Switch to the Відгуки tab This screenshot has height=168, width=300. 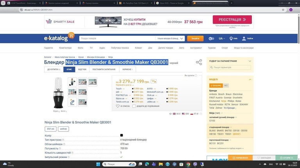pyautogui.click(x=82, y=69)
